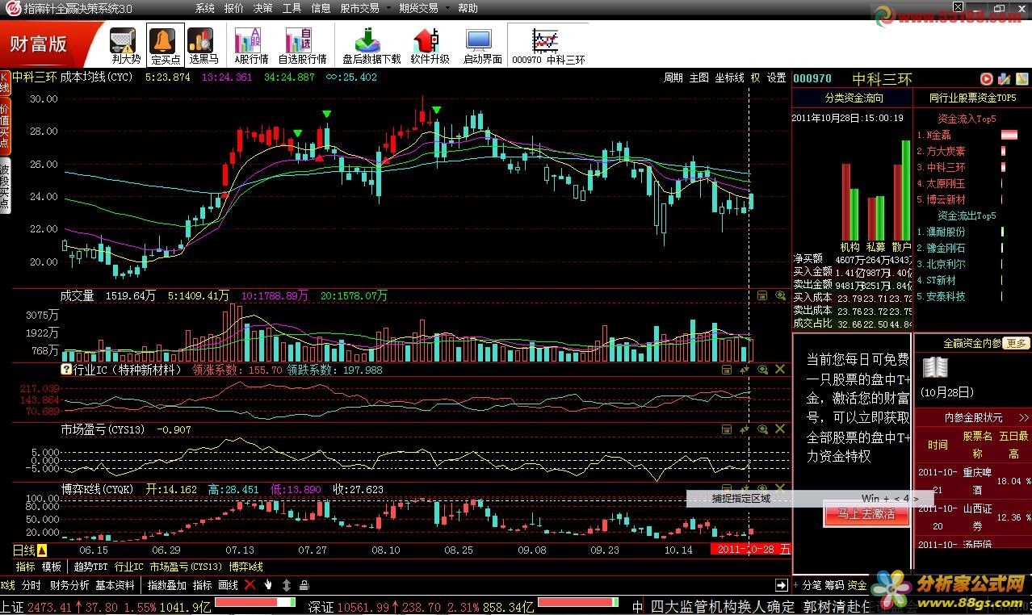1032x615 pixels.
Task: Close the 市场盈亏 indicator panel
Action: [x=780, y=429]
